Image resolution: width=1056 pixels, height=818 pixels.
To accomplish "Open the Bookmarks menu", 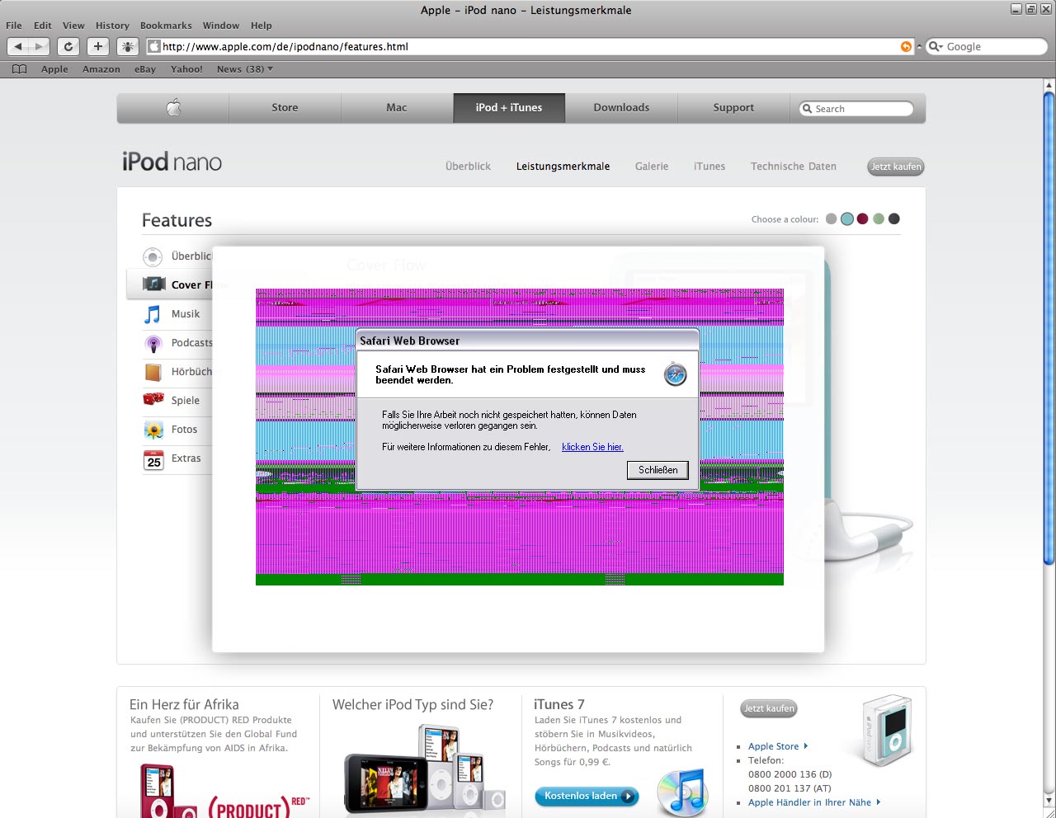I will click(x=166, y=26).
